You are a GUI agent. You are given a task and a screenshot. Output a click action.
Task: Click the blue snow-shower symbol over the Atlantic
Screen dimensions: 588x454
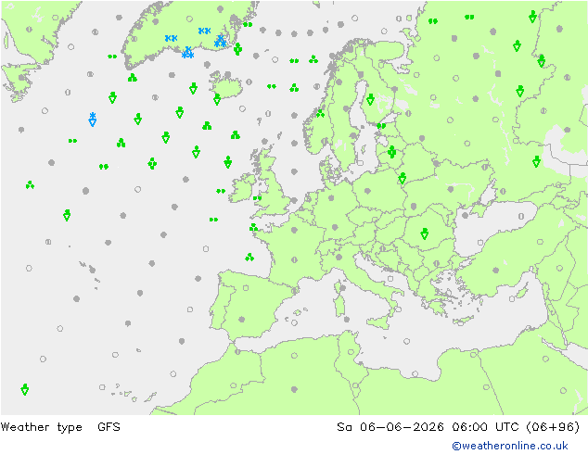pyautogui.click(x=93, y=120)
